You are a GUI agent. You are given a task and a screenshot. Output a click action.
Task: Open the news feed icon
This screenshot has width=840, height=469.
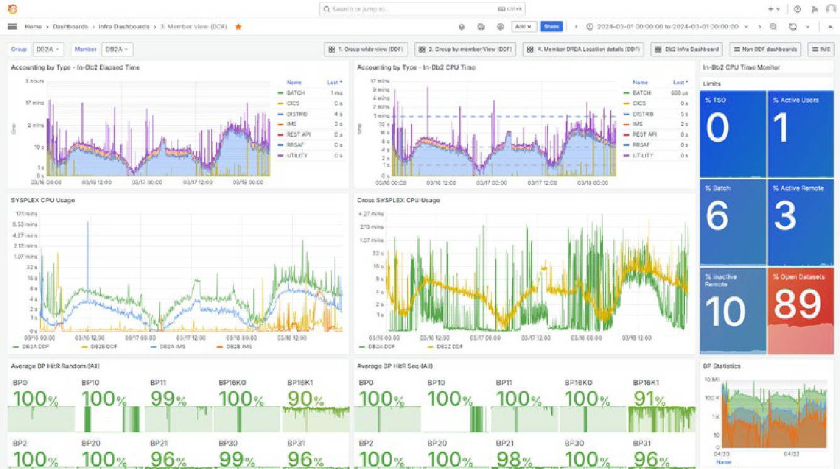(815, 9)
